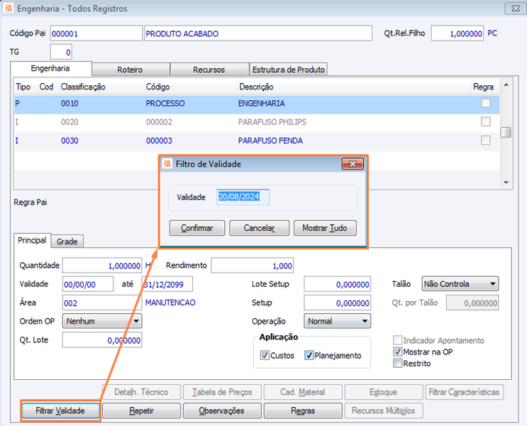Click Confirmar in the validity filter
This screenshot has height=426, width=527.
coord(197,228)
